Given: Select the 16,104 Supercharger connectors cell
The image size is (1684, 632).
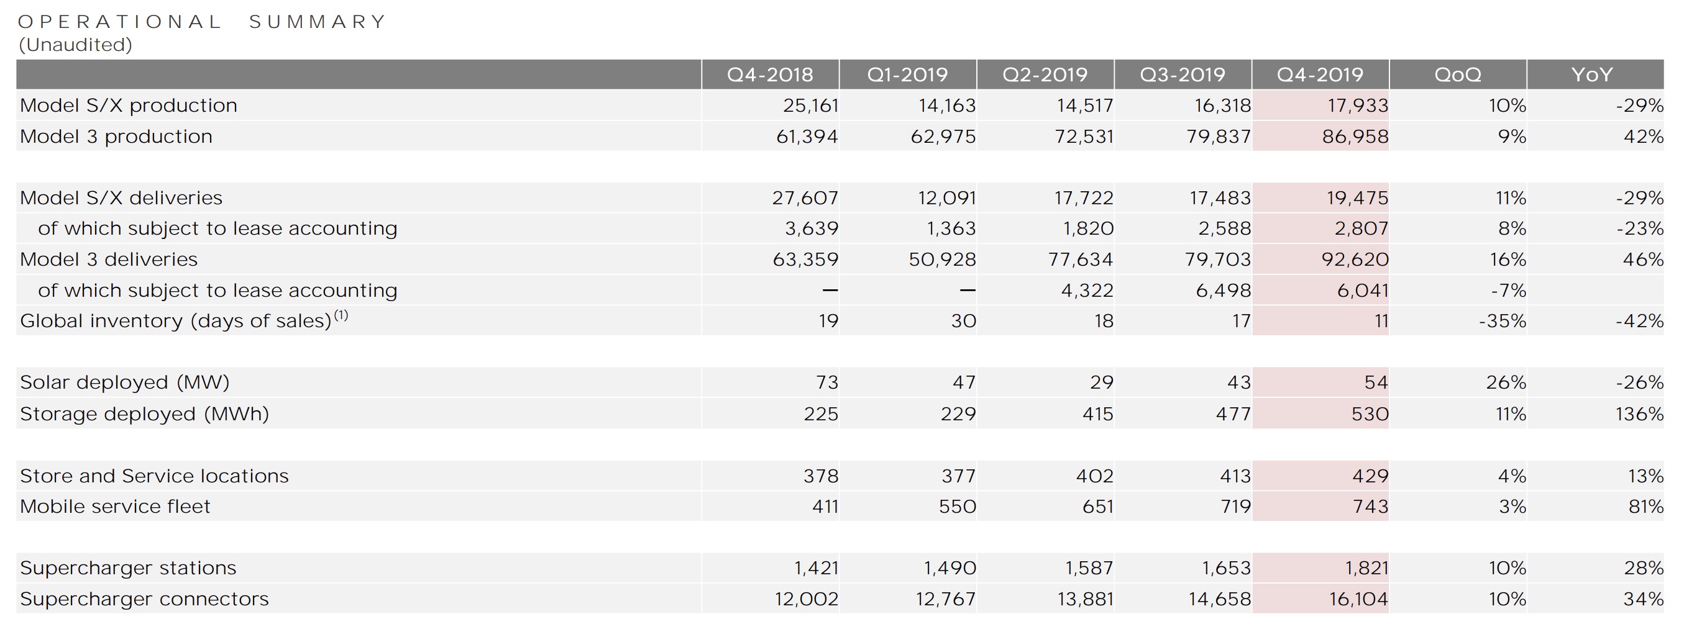Looking at the screenshot, I should [1358, 598].
